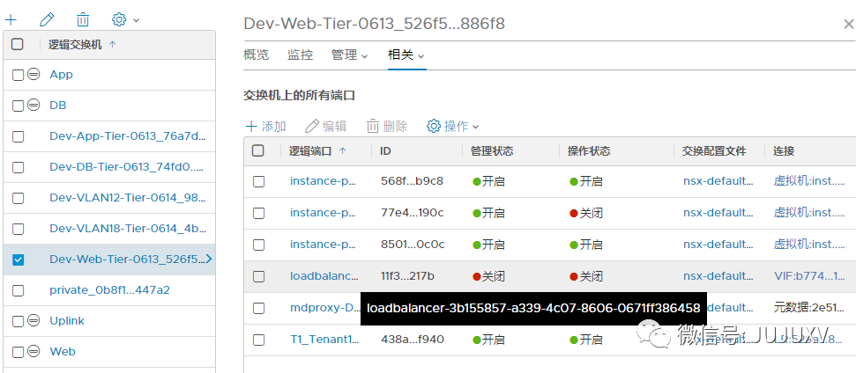Open the 操作 gear dropdown for ports
The image size is (856, 373).
click(452, 127)
